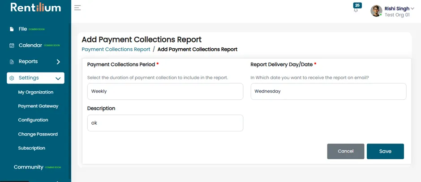Click Rishi Singh's profile avatar
This screenshot has height=182, width=421.
[x=376, y=11]
